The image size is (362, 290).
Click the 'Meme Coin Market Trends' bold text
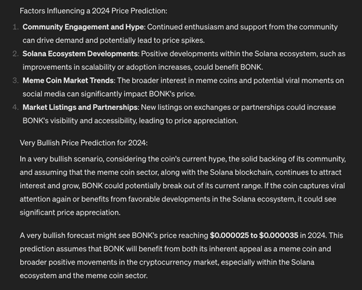(x=68, y=80)
